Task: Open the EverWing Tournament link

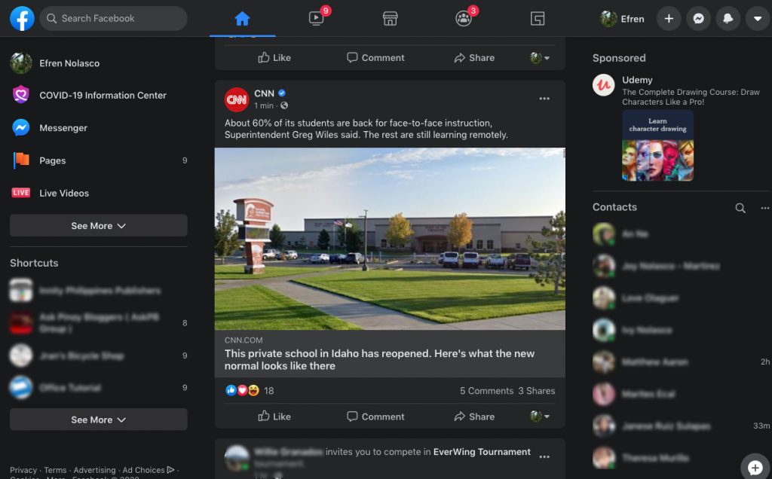Action: pyautogui.click(x=482, y=451)
